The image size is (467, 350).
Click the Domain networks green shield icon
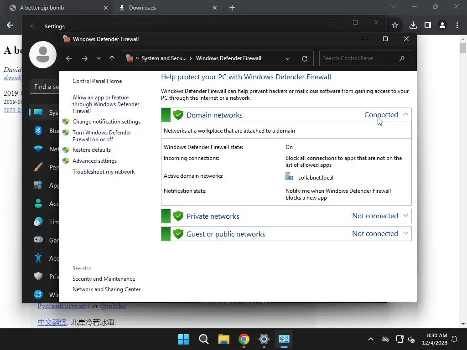click(x=178, y=115)
